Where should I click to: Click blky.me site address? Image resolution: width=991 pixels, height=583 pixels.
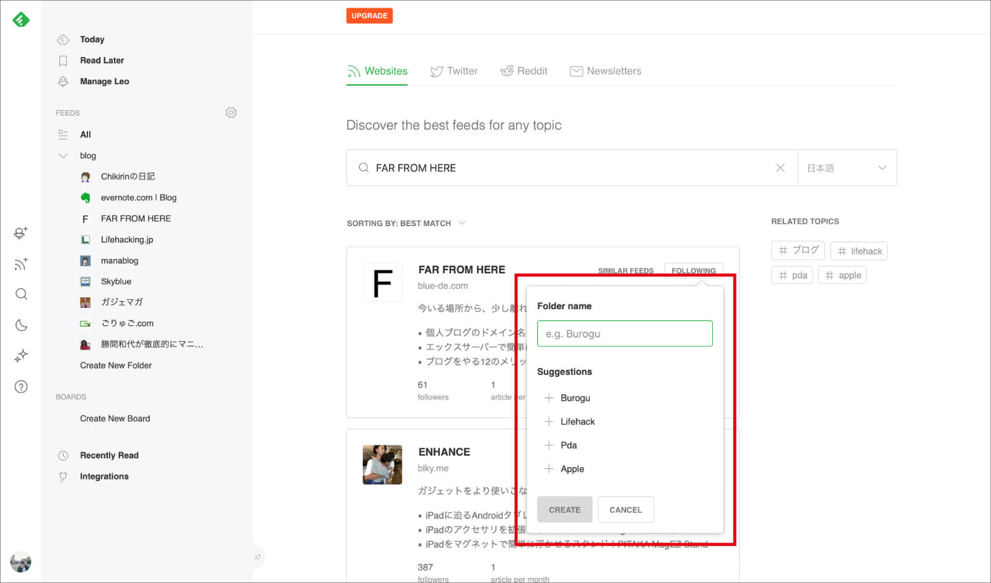click(x=433, y=469)
